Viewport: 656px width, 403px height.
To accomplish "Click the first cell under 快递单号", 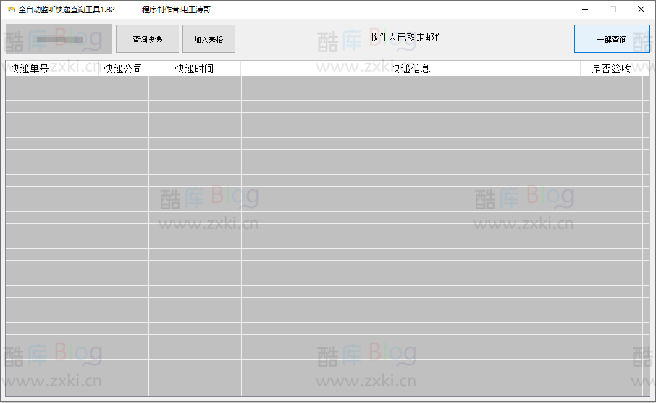I will coord(51,81).
